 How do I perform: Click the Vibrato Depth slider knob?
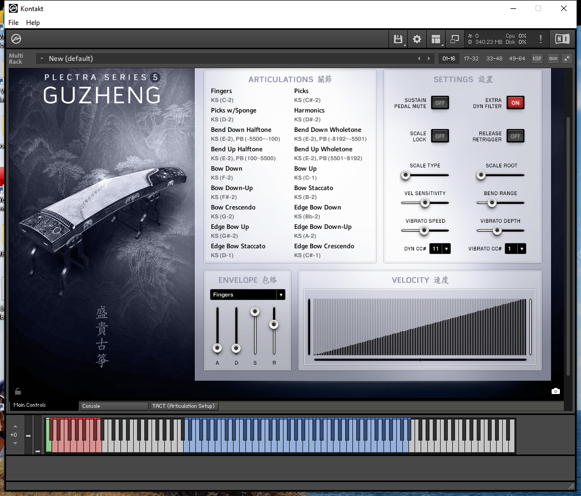click(x=497, y=231)
